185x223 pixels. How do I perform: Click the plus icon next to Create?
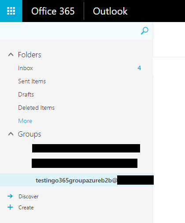pos(10,207)
